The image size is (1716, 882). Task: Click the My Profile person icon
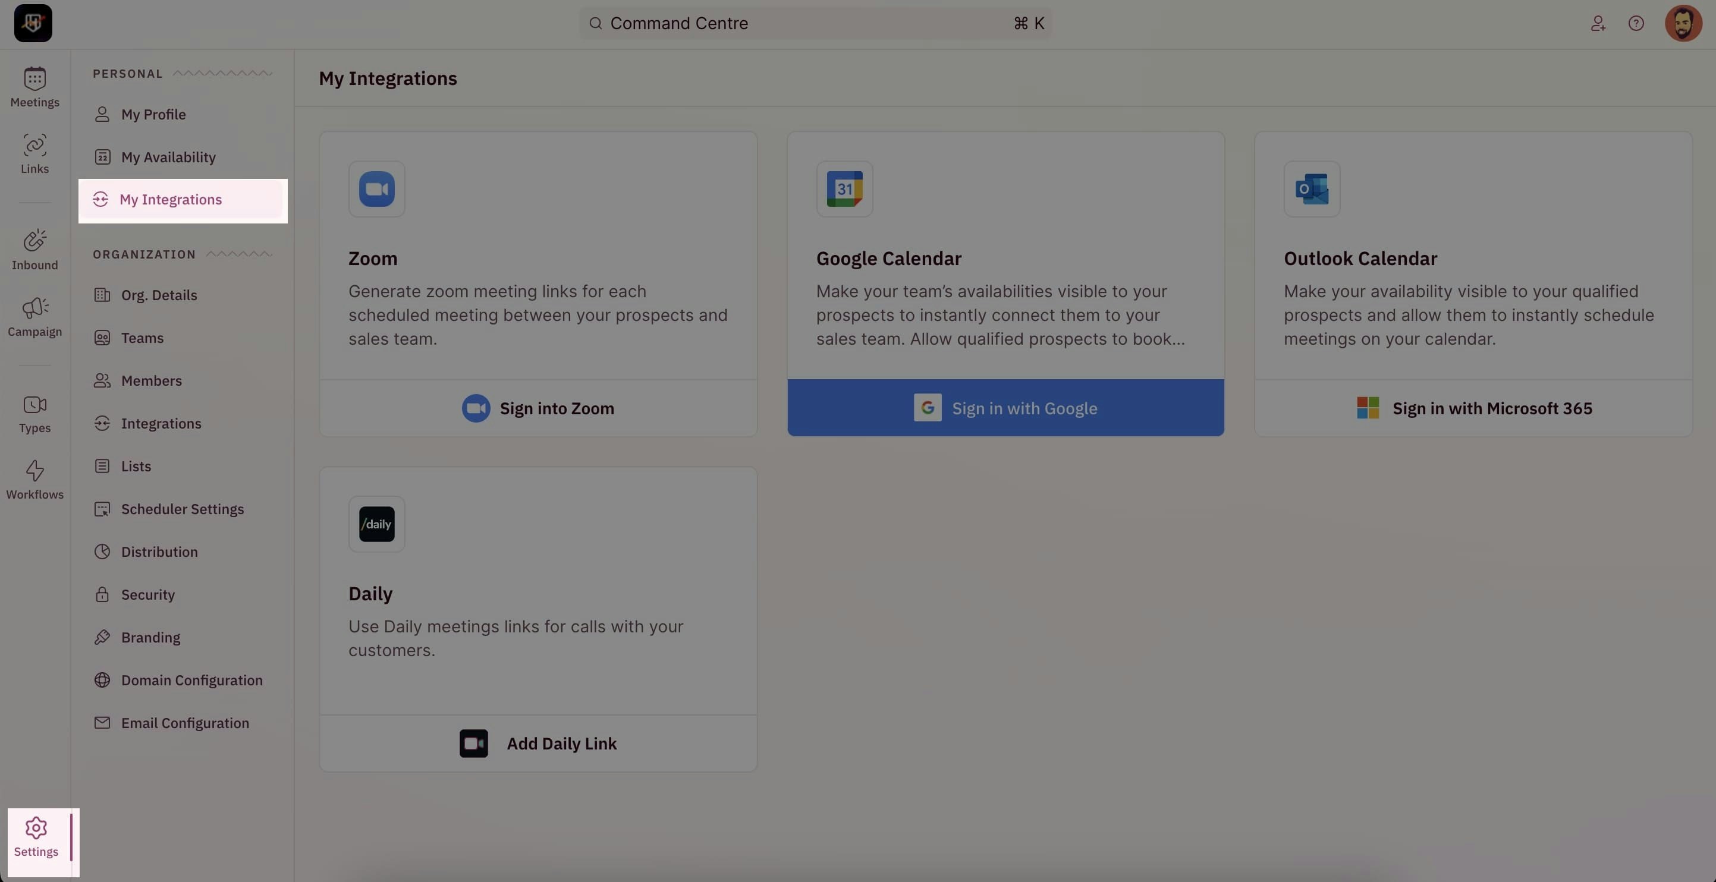102,115
